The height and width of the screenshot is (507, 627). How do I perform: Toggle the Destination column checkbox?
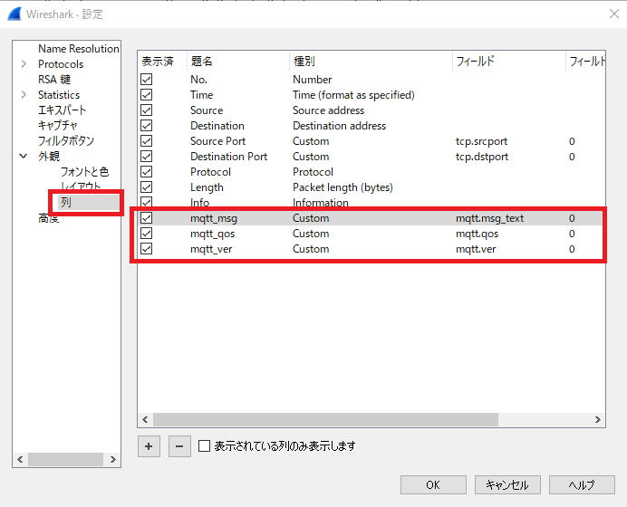(x=147, y=126)
